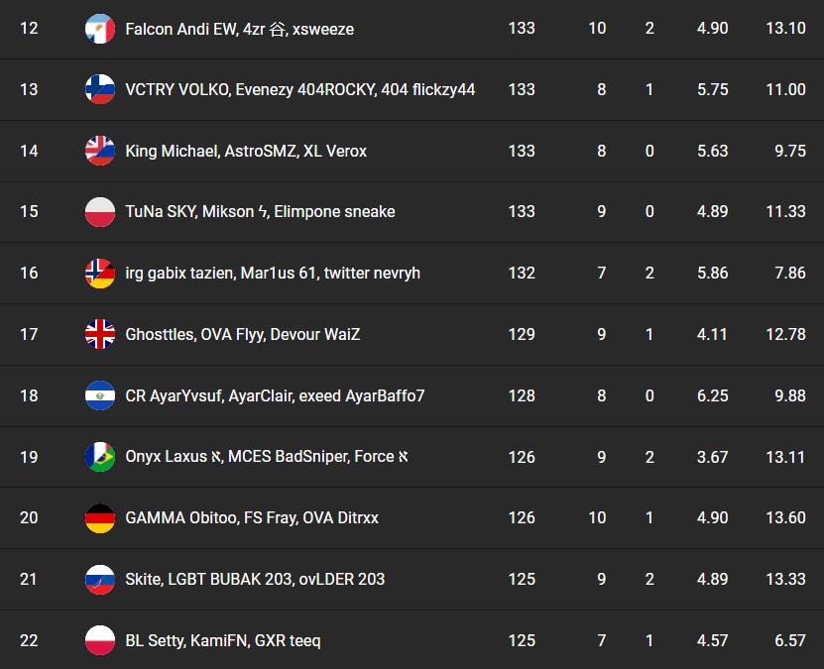Click King Michael team's flag icon
Image resolution: width=824 pixels, height=669 pixels.
coord(100,151)
